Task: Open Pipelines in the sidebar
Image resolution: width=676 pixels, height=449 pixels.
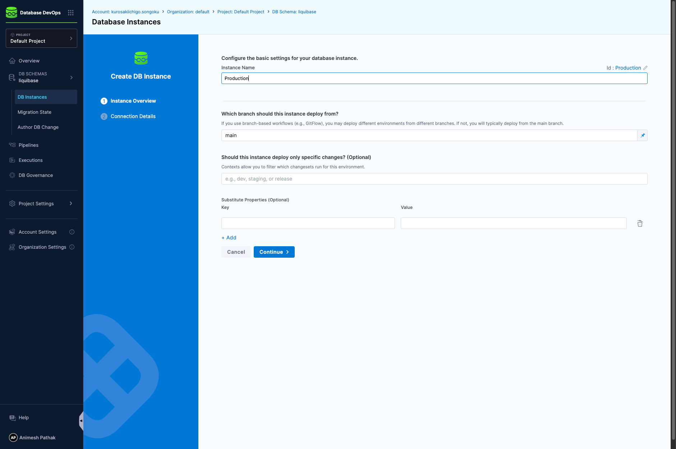Action: point(41,145)
